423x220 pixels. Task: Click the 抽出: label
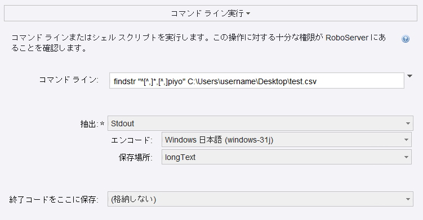coord(90,124)
